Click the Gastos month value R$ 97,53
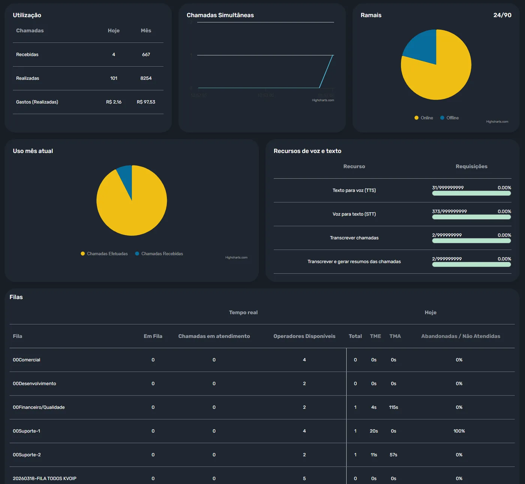The image size is (525, 484). tap(146, 102)
